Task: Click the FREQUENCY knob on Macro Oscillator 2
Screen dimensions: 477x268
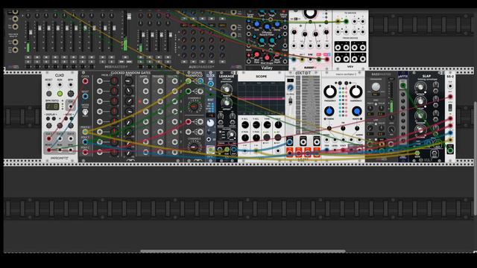Action: pos(329,91)
